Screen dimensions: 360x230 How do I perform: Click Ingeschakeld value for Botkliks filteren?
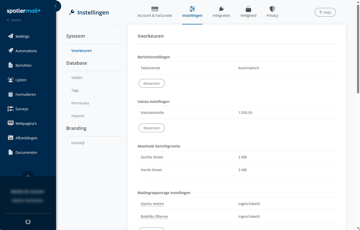tap(249, 217)
